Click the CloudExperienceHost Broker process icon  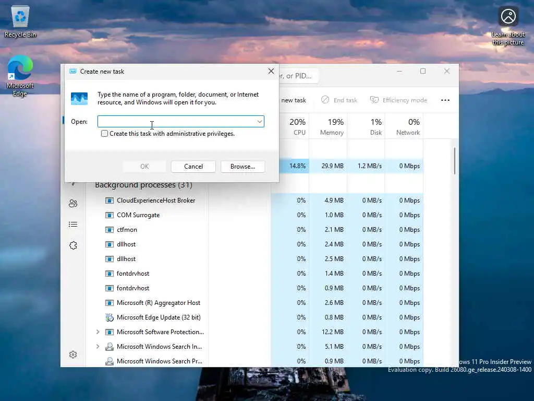(x=110, y=200)
